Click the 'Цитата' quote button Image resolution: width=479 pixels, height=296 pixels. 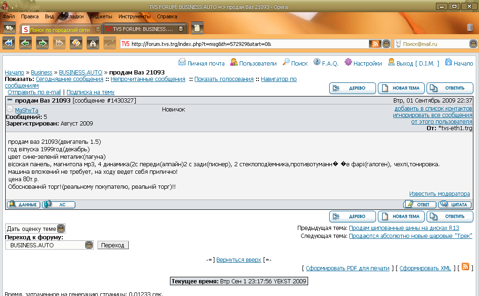[x=455, y=205]
